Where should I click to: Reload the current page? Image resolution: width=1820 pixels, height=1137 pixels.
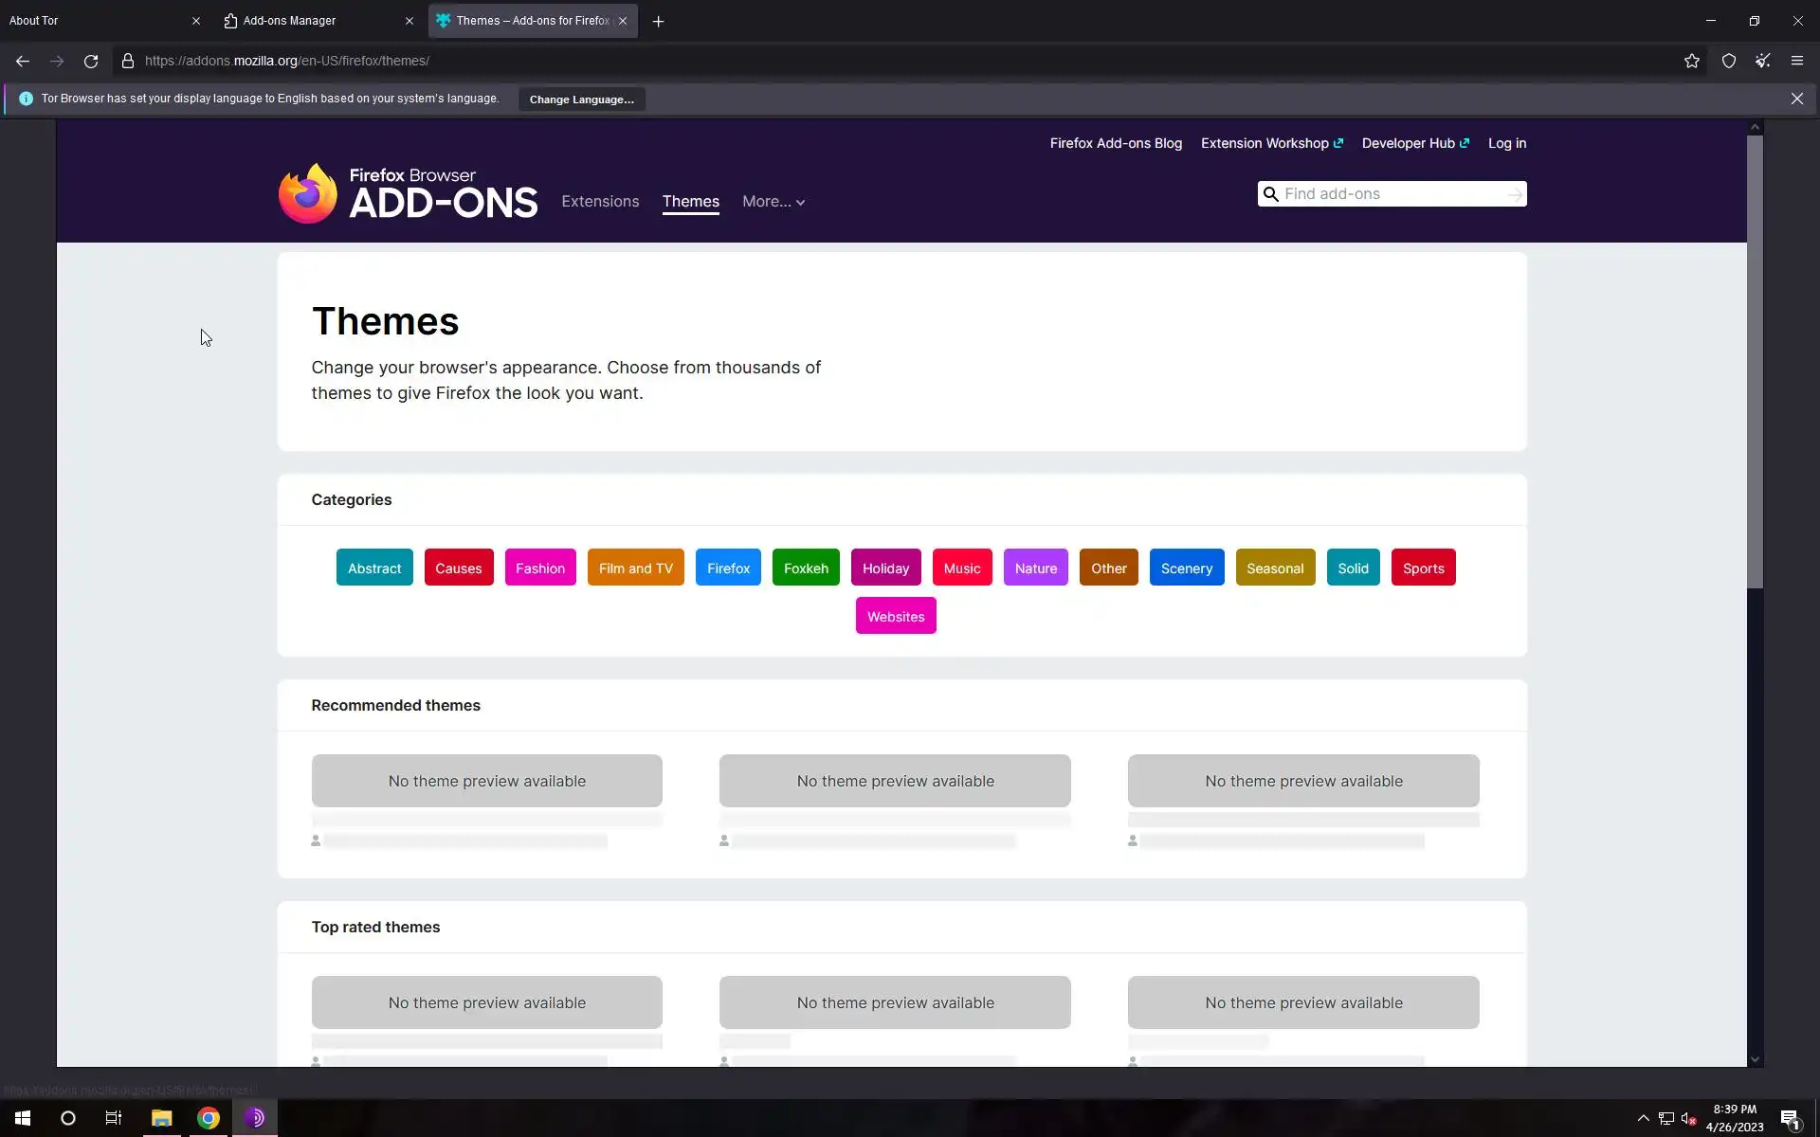[x=91, y=61]
